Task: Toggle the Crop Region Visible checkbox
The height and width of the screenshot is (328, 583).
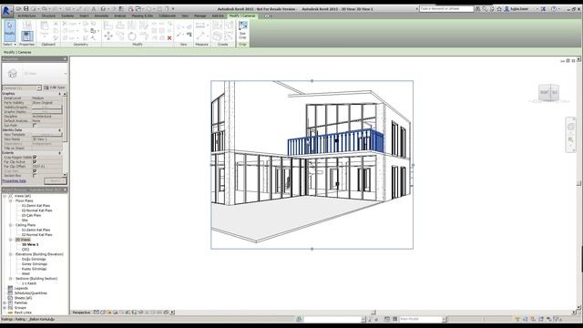Action: 35,158
